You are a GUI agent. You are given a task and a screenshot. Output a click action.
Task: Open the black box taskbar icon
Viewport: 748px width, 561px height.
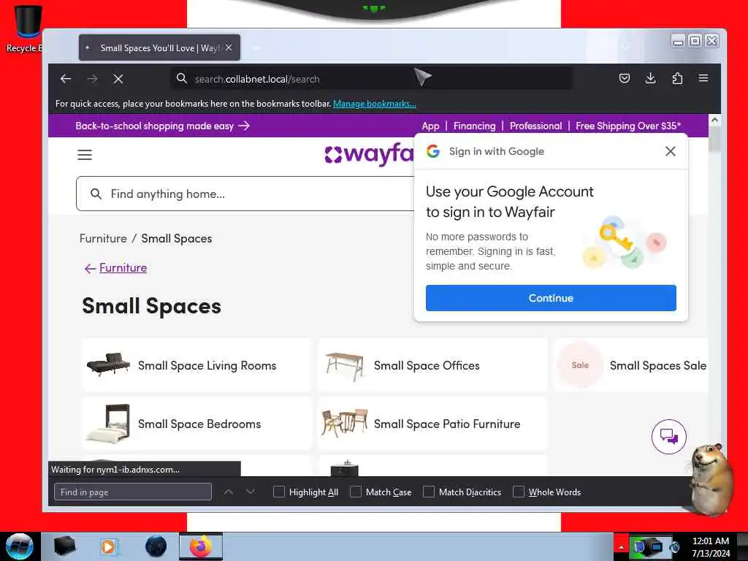pyautogui.click(x=64, y=546)
